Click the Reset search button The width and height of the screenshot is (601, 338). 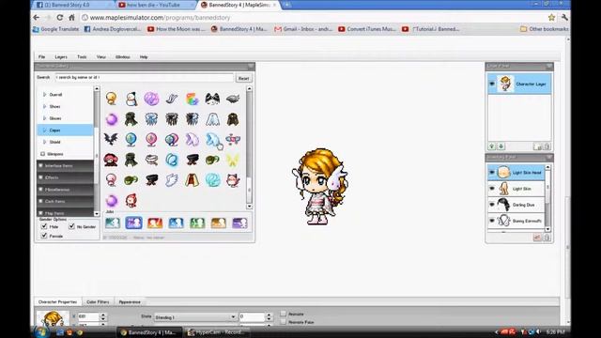[244, 78]
